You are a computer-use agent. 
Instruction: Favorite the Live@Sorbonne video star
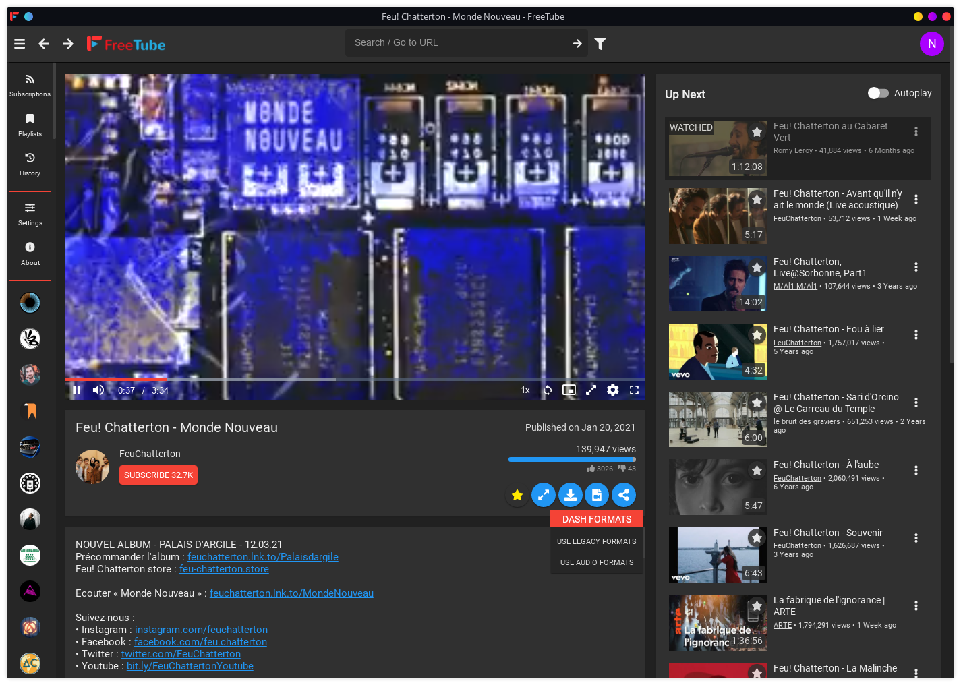(757, 268)
